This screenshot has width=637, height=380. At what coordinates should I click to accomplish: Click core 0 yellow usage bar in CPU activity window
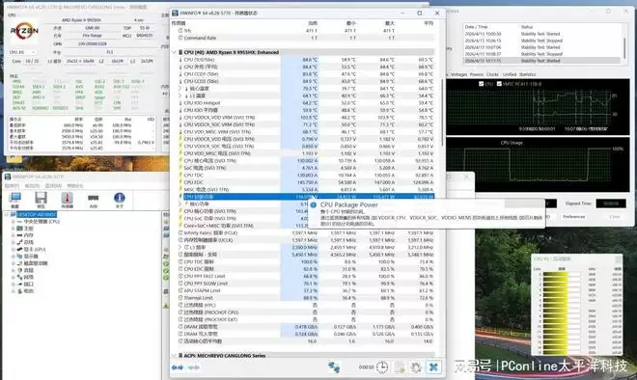tap(556, 274)
